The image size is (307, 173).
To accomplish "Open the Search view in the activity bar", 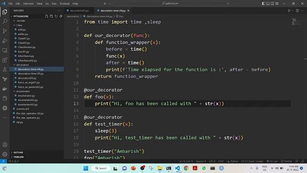I will (5, 21).
